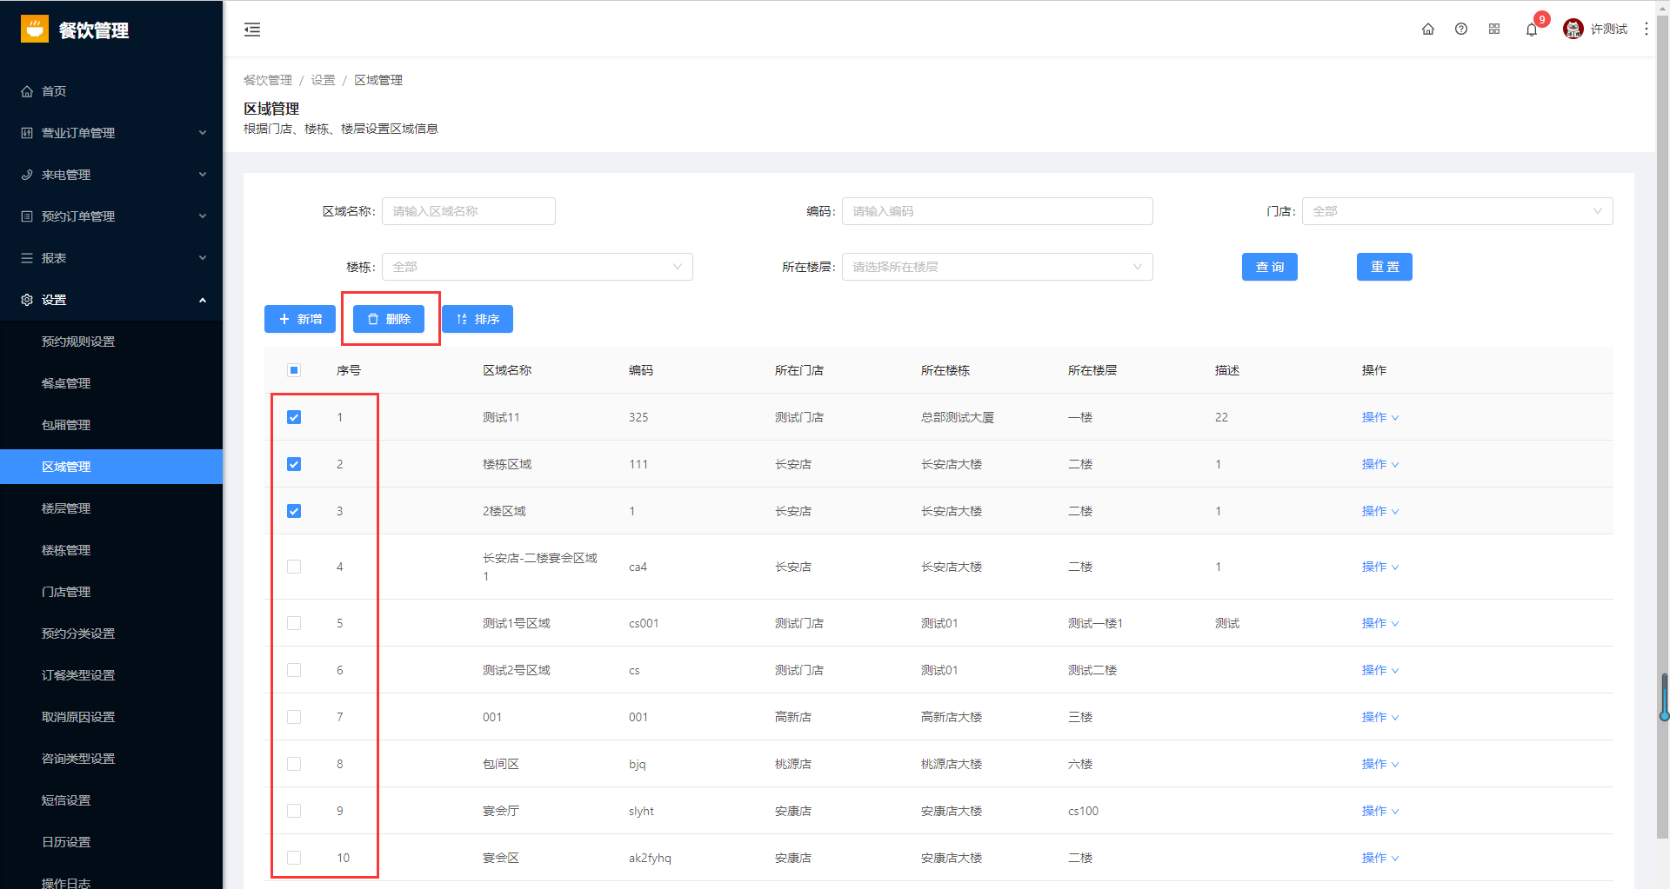Click the 排序 sort button
The image size is (1670, 889).
tap(478, 319)
